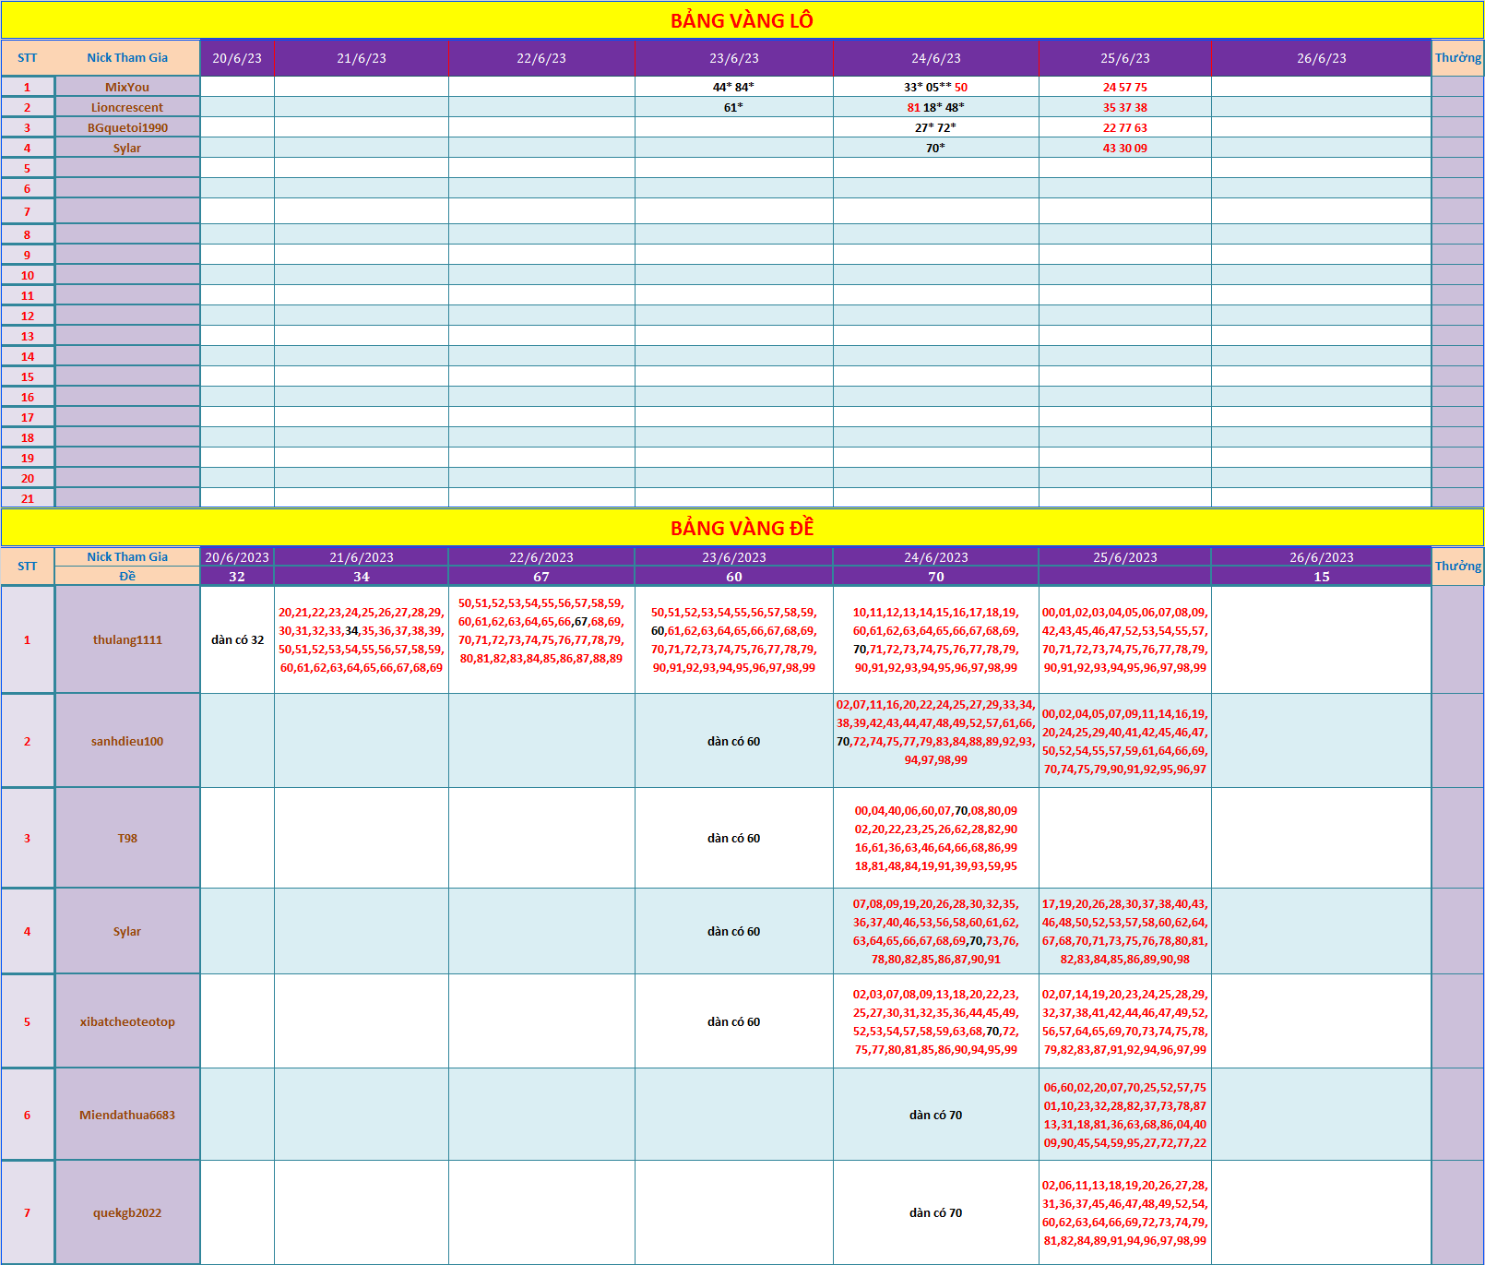
Task: Select the cell containing 44* 84*
Action: point(733,87)
